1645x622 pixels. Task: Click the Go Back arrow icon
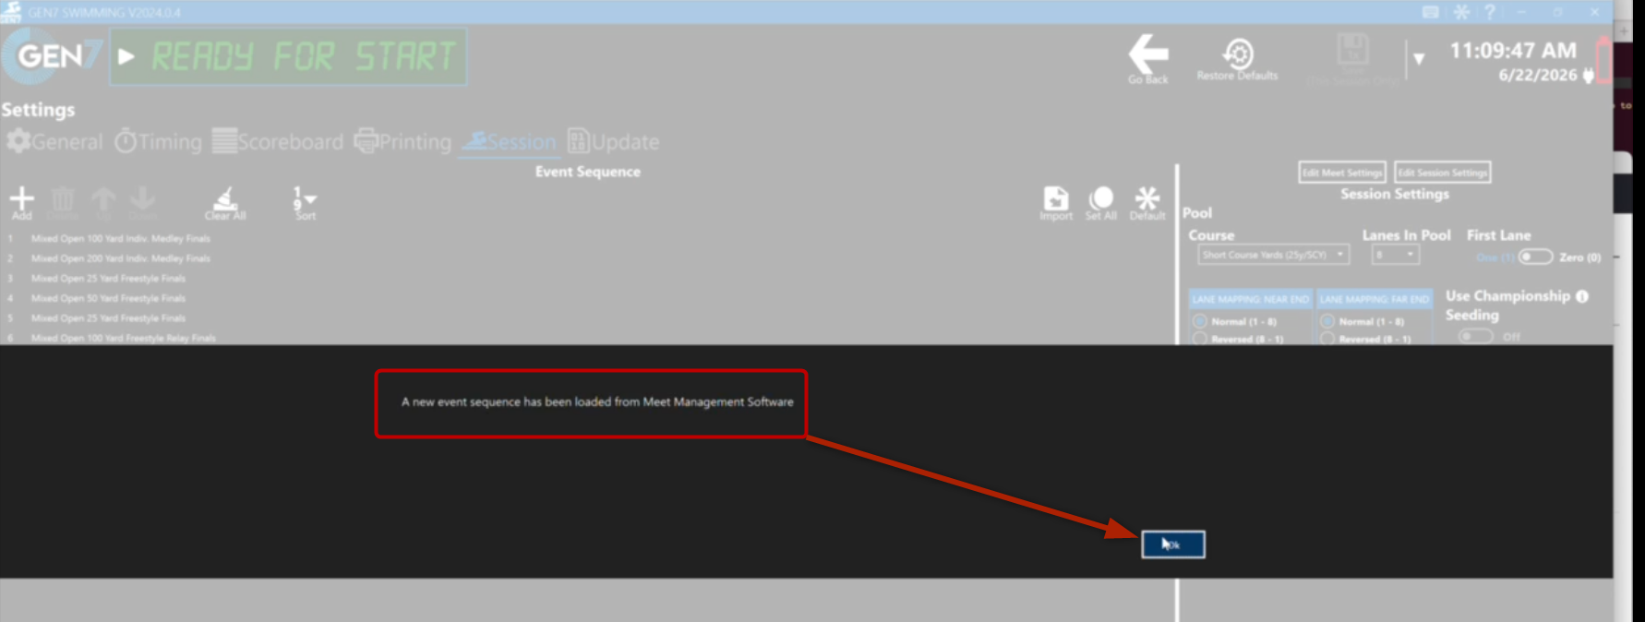tap(1148, 54)
